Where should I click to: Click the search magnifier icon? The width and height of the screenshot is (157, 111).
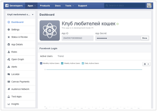pyautogui.click(x=107, y=5)
